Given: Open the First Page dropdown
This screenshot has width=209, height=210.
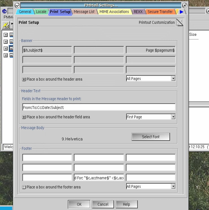Looking at the screenshot, I should point(173,117).
